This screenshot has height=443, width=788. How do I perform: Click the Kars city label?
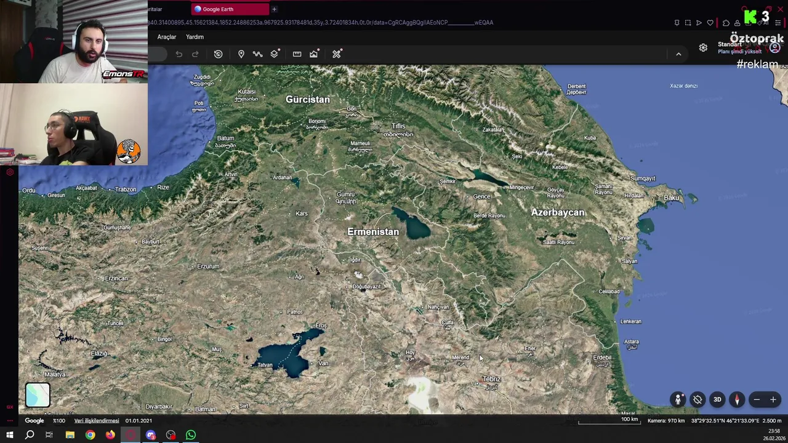coord(302,214)
